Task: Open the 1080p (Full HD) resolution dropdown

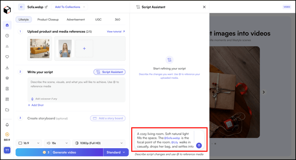Action: pos(99,143)
